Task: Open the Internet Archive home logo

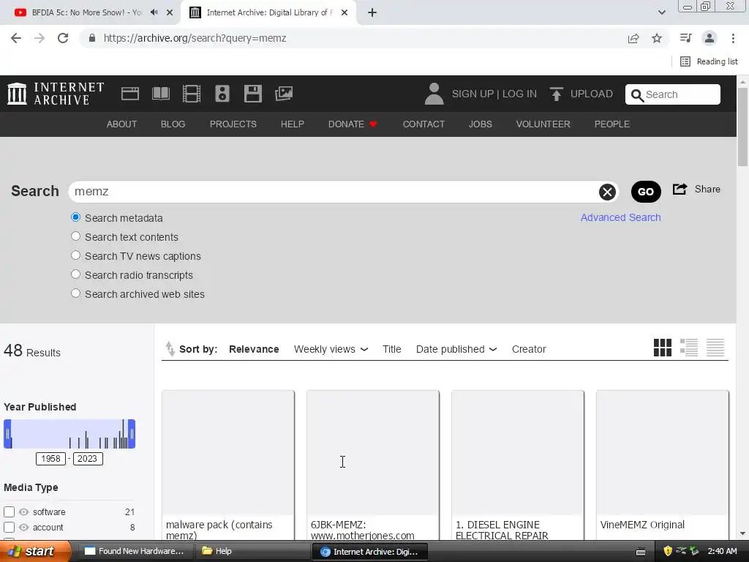Action: [56, 94]
